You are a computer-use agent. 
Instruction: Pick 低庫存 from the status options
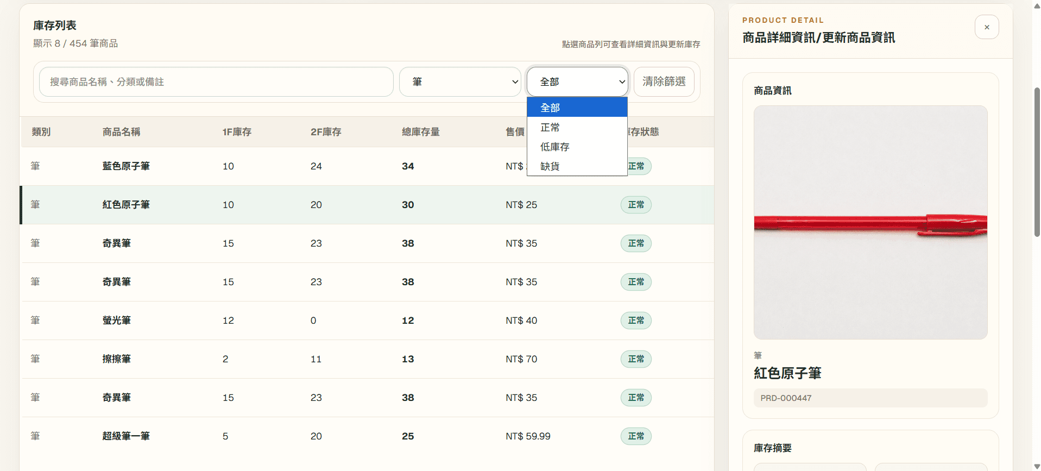tap(577, 147)
